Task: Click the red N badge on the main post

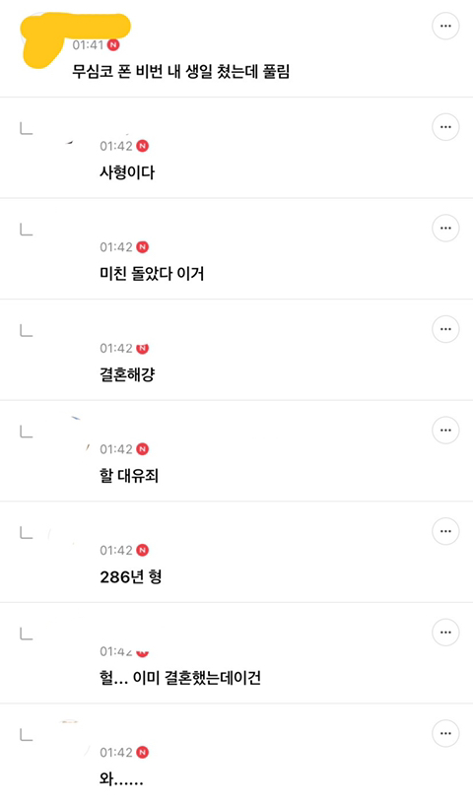Action: (113, 45)
